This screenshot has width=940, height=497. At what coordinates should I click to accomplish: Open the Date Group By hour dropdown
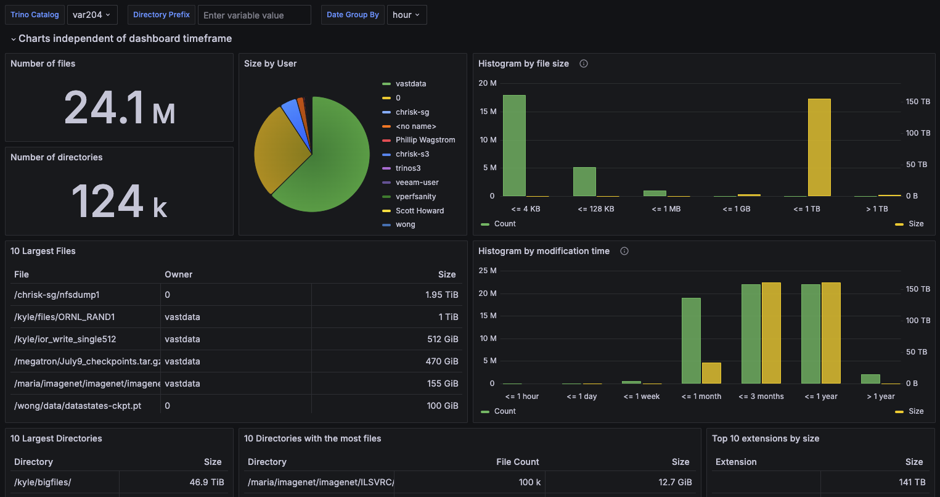pyautogui.click(x=407, y=15)
